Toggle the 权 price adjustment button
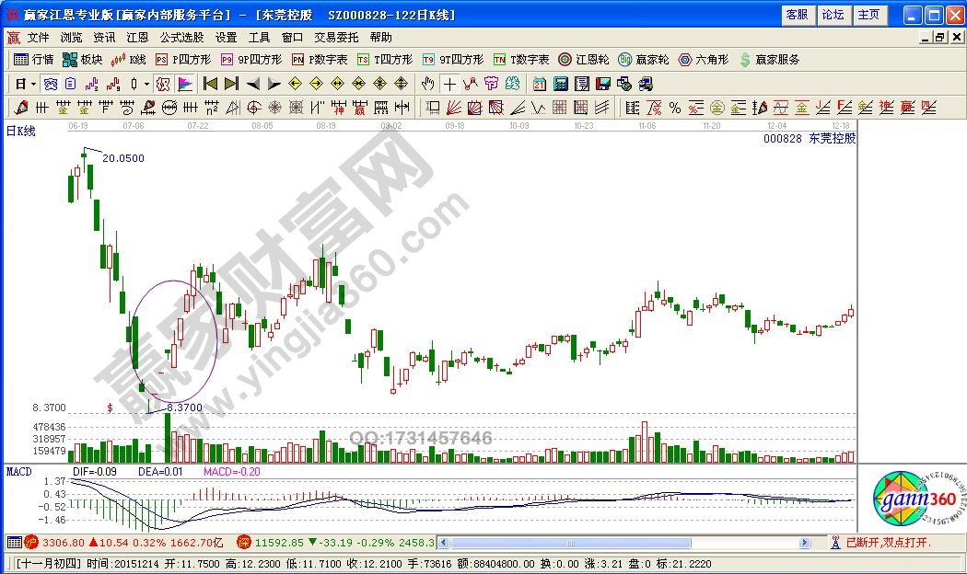Viewport: 967px width, 574px height. point(163,84)
